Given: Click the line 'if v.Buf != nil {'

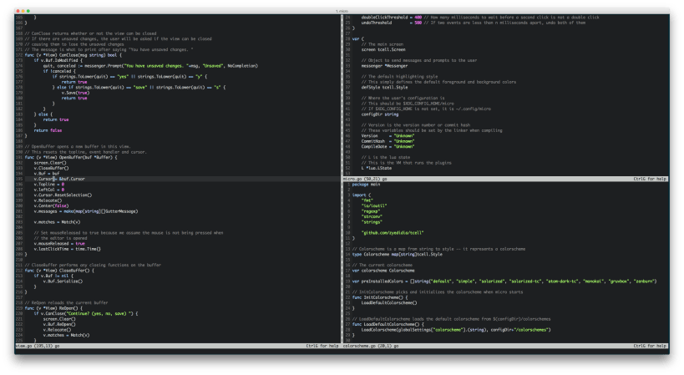Looking at the screenshot, I should coord(53,276).
